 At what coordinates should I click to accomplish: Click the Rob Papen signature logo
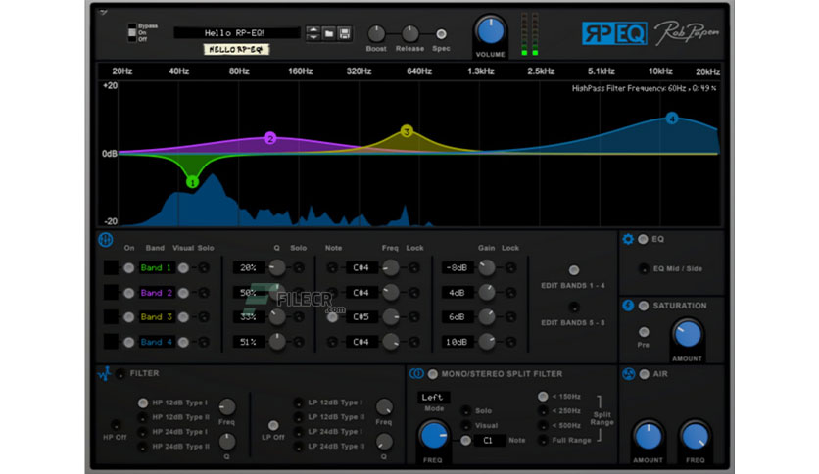[x=687, y=33]
